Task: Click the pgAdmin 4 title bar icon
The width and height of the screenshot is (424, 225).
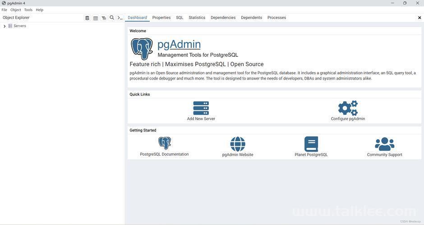Action: pyautogui.click(x=4, y=3)
